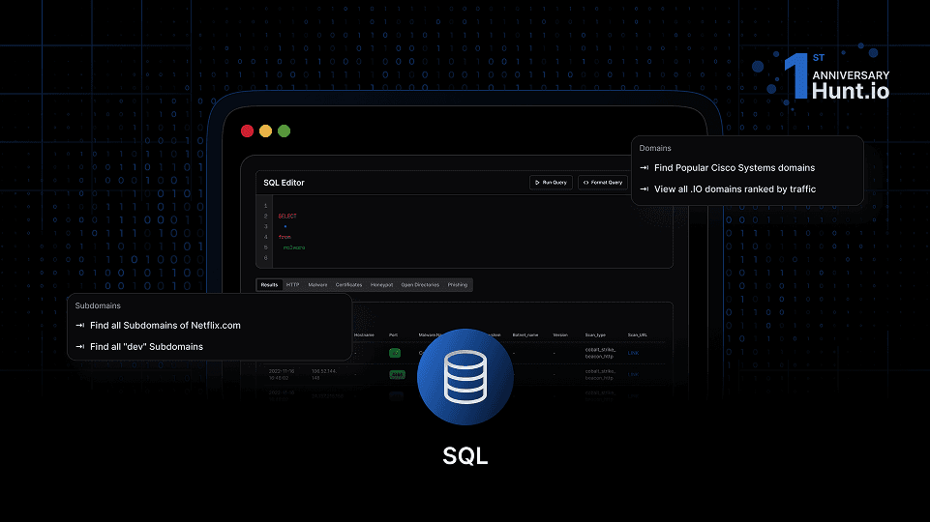Click the Domains heading in suggestion card
The image size is (930, 522).
[x=655, y=148]
